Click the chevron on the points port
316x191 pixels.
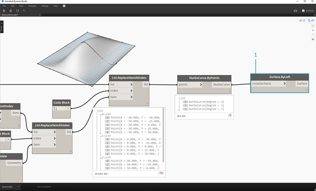[x=201, y=85]
